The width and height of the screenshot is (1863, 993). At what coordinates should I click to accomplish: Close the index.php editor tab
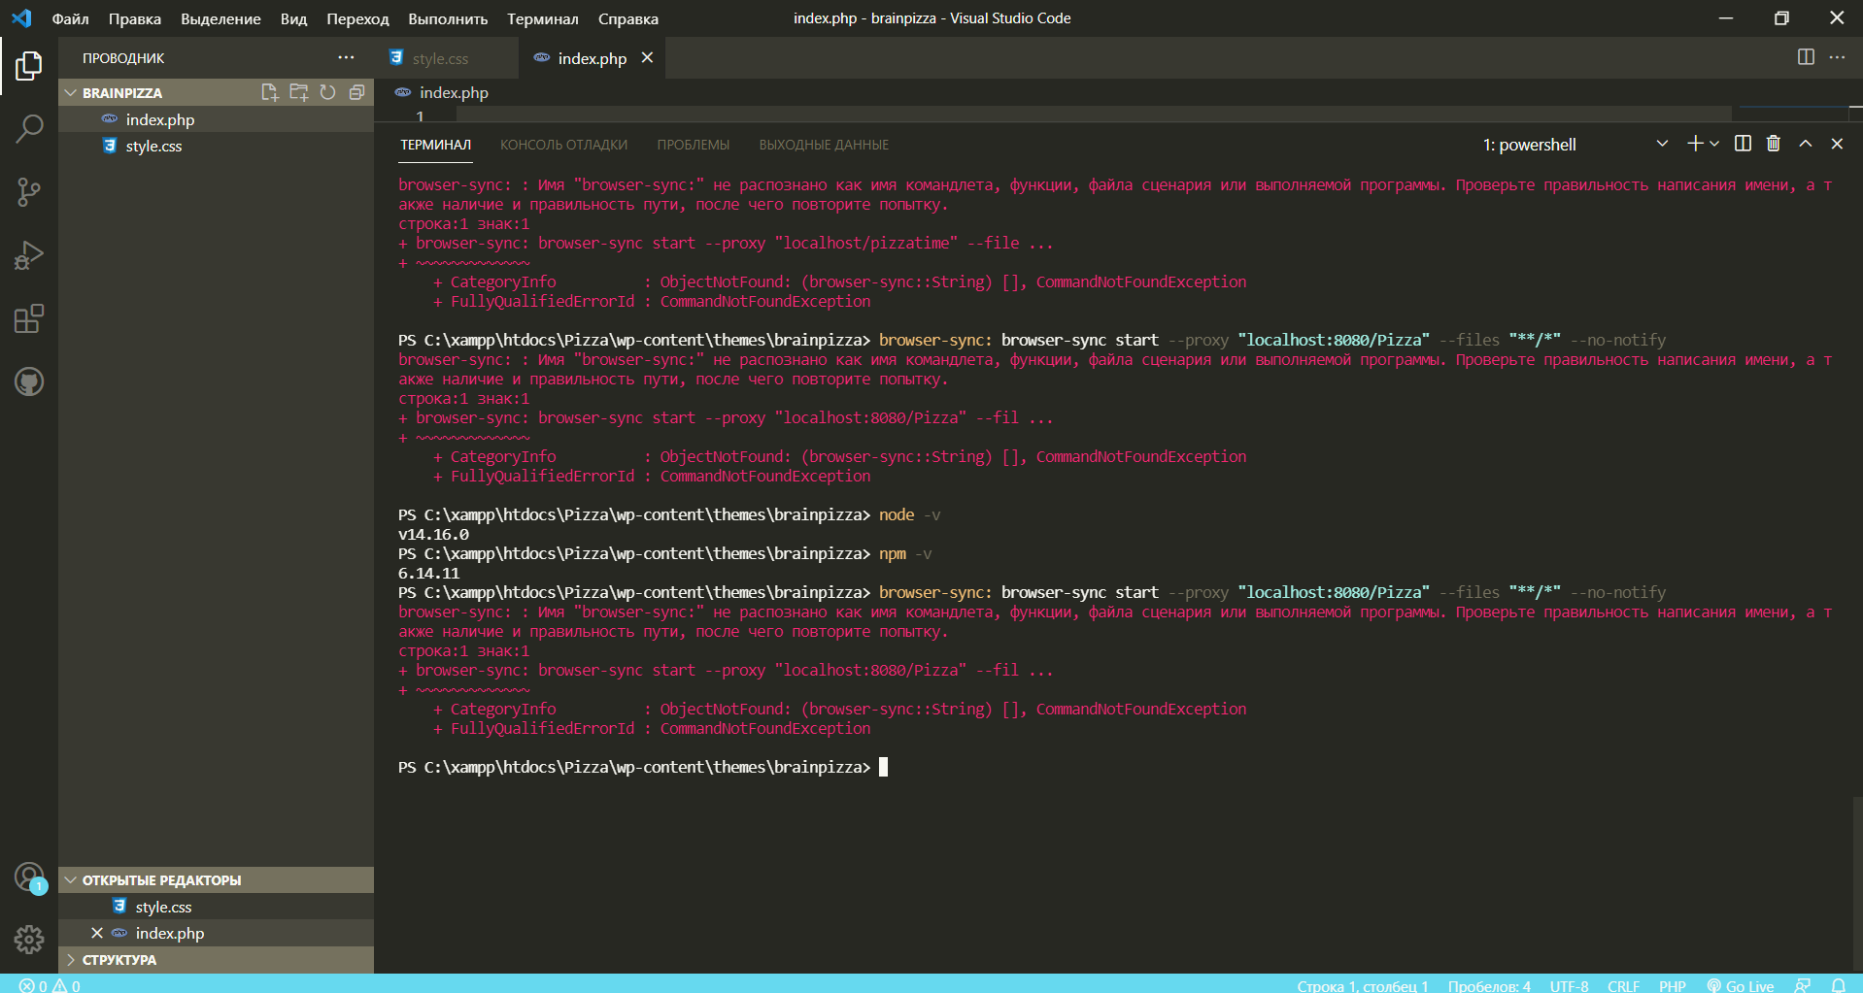pos(647,58)
